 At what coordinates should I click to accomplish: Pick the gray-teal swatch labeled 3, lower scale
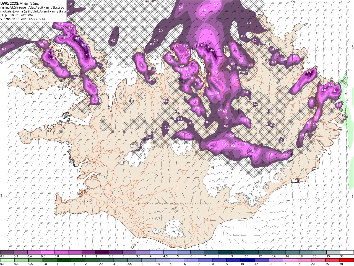(x=120, y=260)
